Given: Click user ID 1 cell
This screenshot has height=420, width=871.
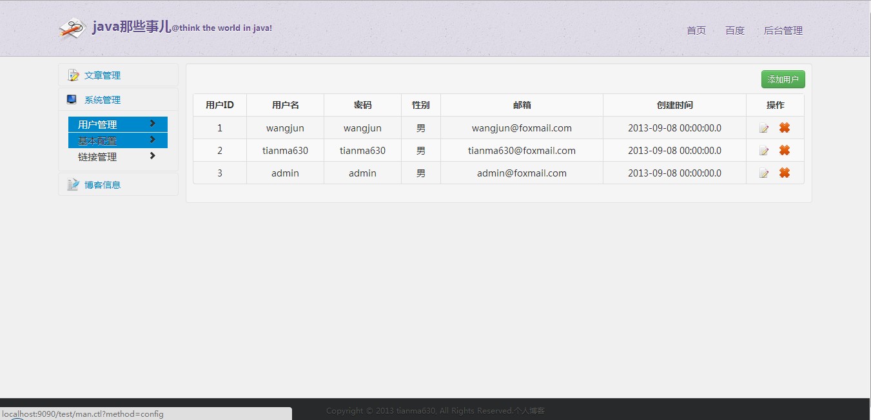Looking at the screenshot, I should point(220,128).
